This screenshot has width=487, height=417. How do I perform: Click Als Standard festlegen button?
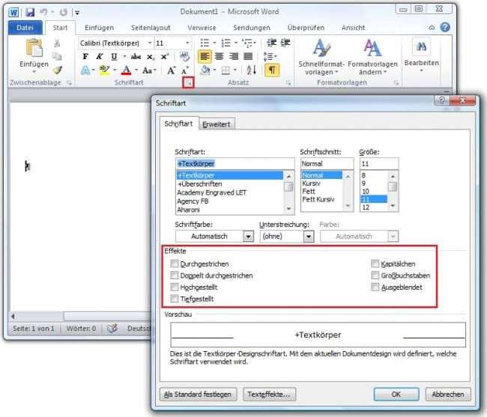tap(198, 394)
